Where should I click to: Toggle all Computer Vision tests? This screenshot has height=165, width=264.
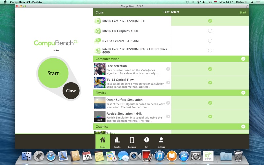(x=243, y=59)
